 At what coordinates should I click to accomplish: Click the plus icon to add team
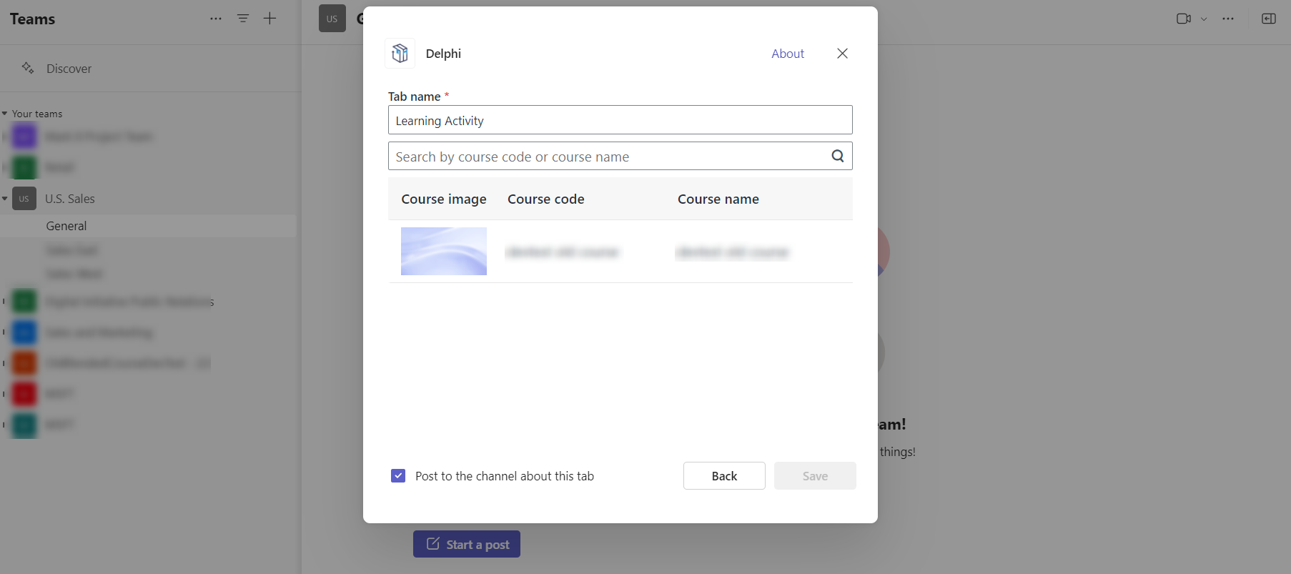tap(269, 19)
